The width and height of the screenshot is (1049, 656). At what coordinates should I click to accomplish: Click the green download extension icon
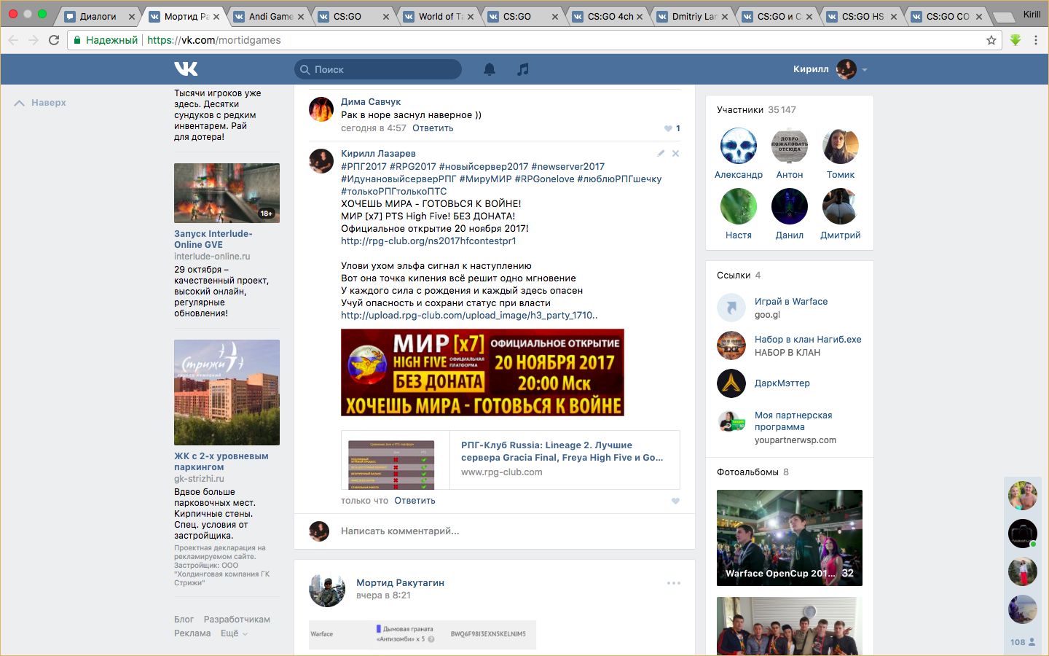click(1015, 40)
